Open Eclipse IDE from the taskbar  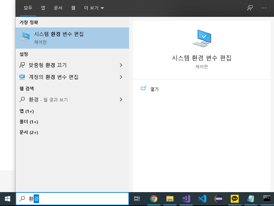pos(219,199)
